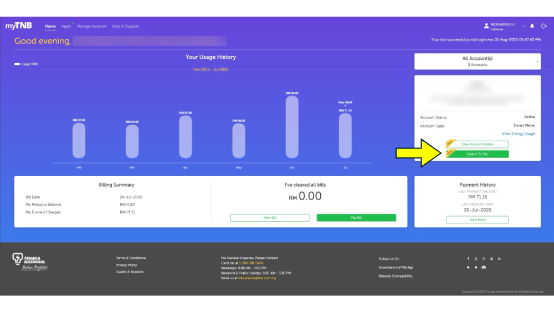Open the Manage Account menu
554x312 pixels.
click(x=91, y=27)
